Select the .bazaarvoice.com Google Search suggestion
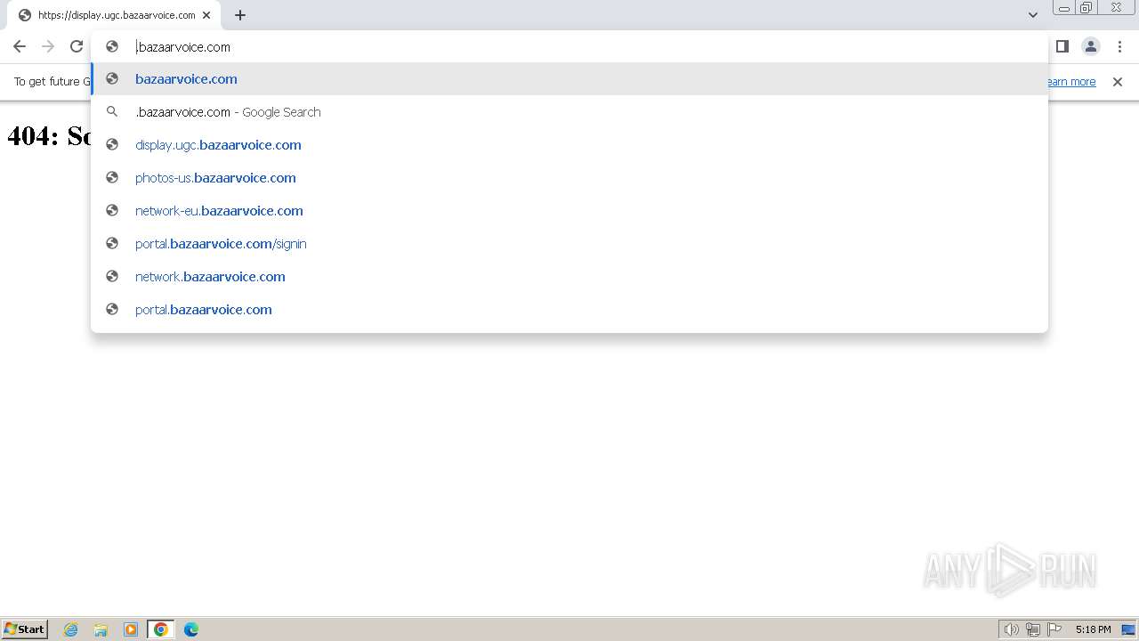1139x641 pixels. (569, 112)
